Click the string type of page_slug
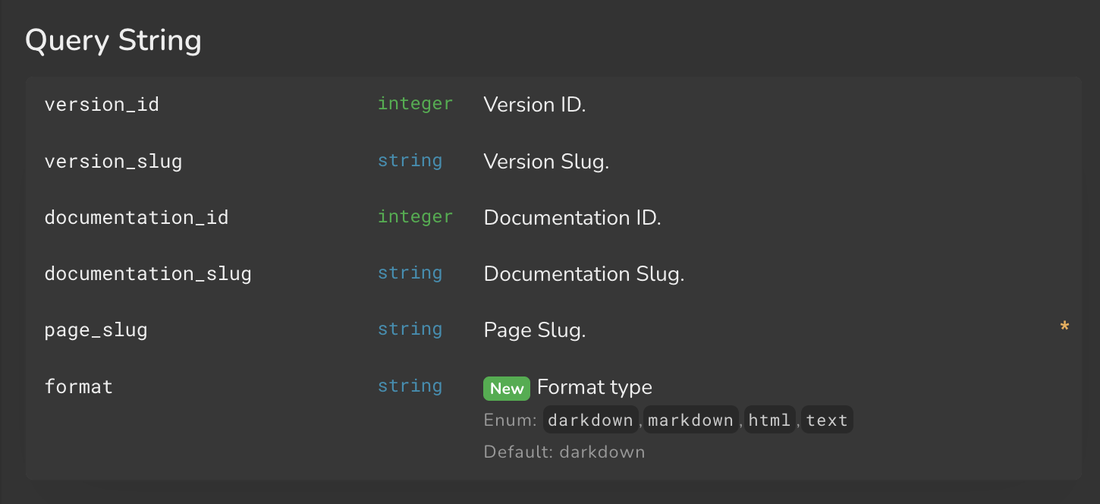The width and height of the screenshot is (1100, 504). pos(410,329)
